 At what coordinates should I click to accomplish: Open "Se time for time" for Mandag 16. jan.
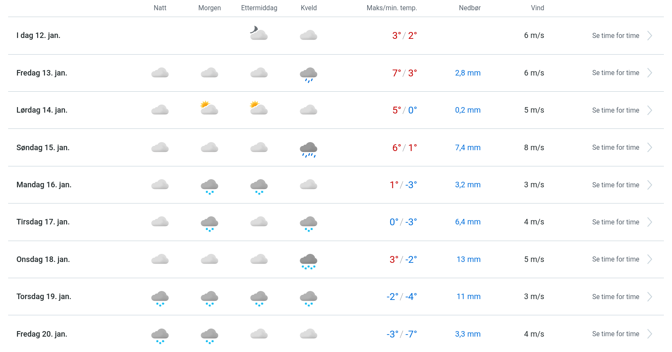click(615, 185)
